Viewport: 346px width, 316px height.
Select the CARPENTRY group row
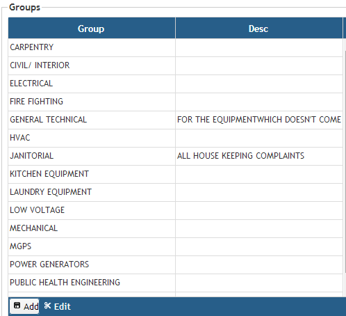click(x=176, y=47)
